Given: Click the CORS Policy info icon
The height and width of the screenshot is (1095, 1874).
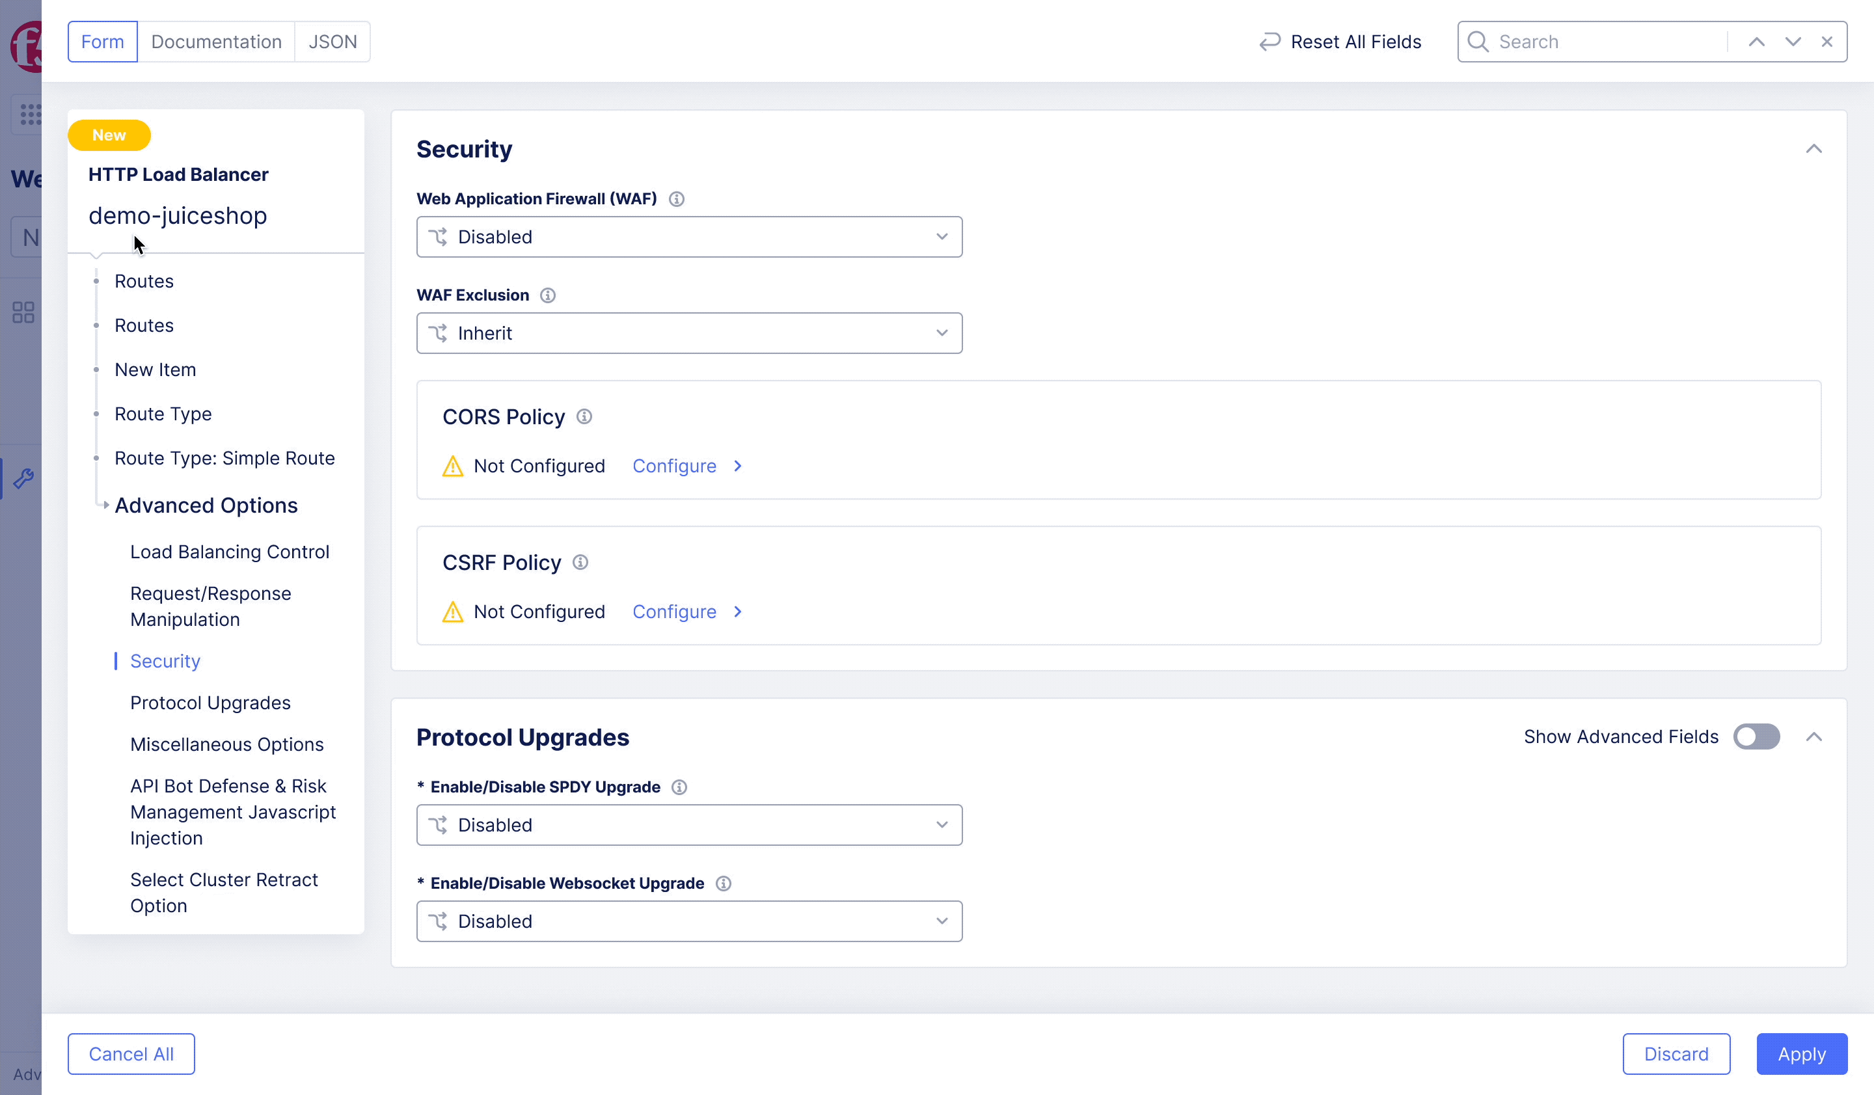Looking at the screenshot, I should pos(584,416).
